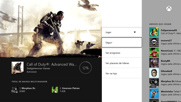
Task: Select RostyBR's armored avatar
Action: (x=154, y=63)
